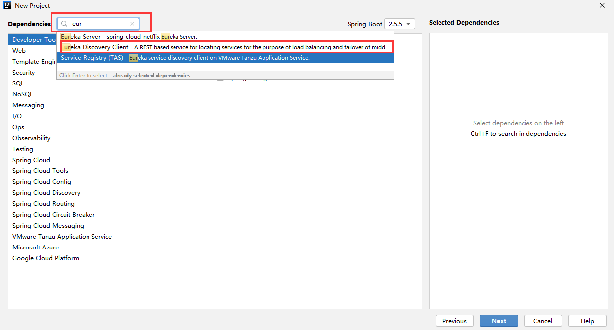
Task: Proceed with the Next button
Action: point(499,321)
